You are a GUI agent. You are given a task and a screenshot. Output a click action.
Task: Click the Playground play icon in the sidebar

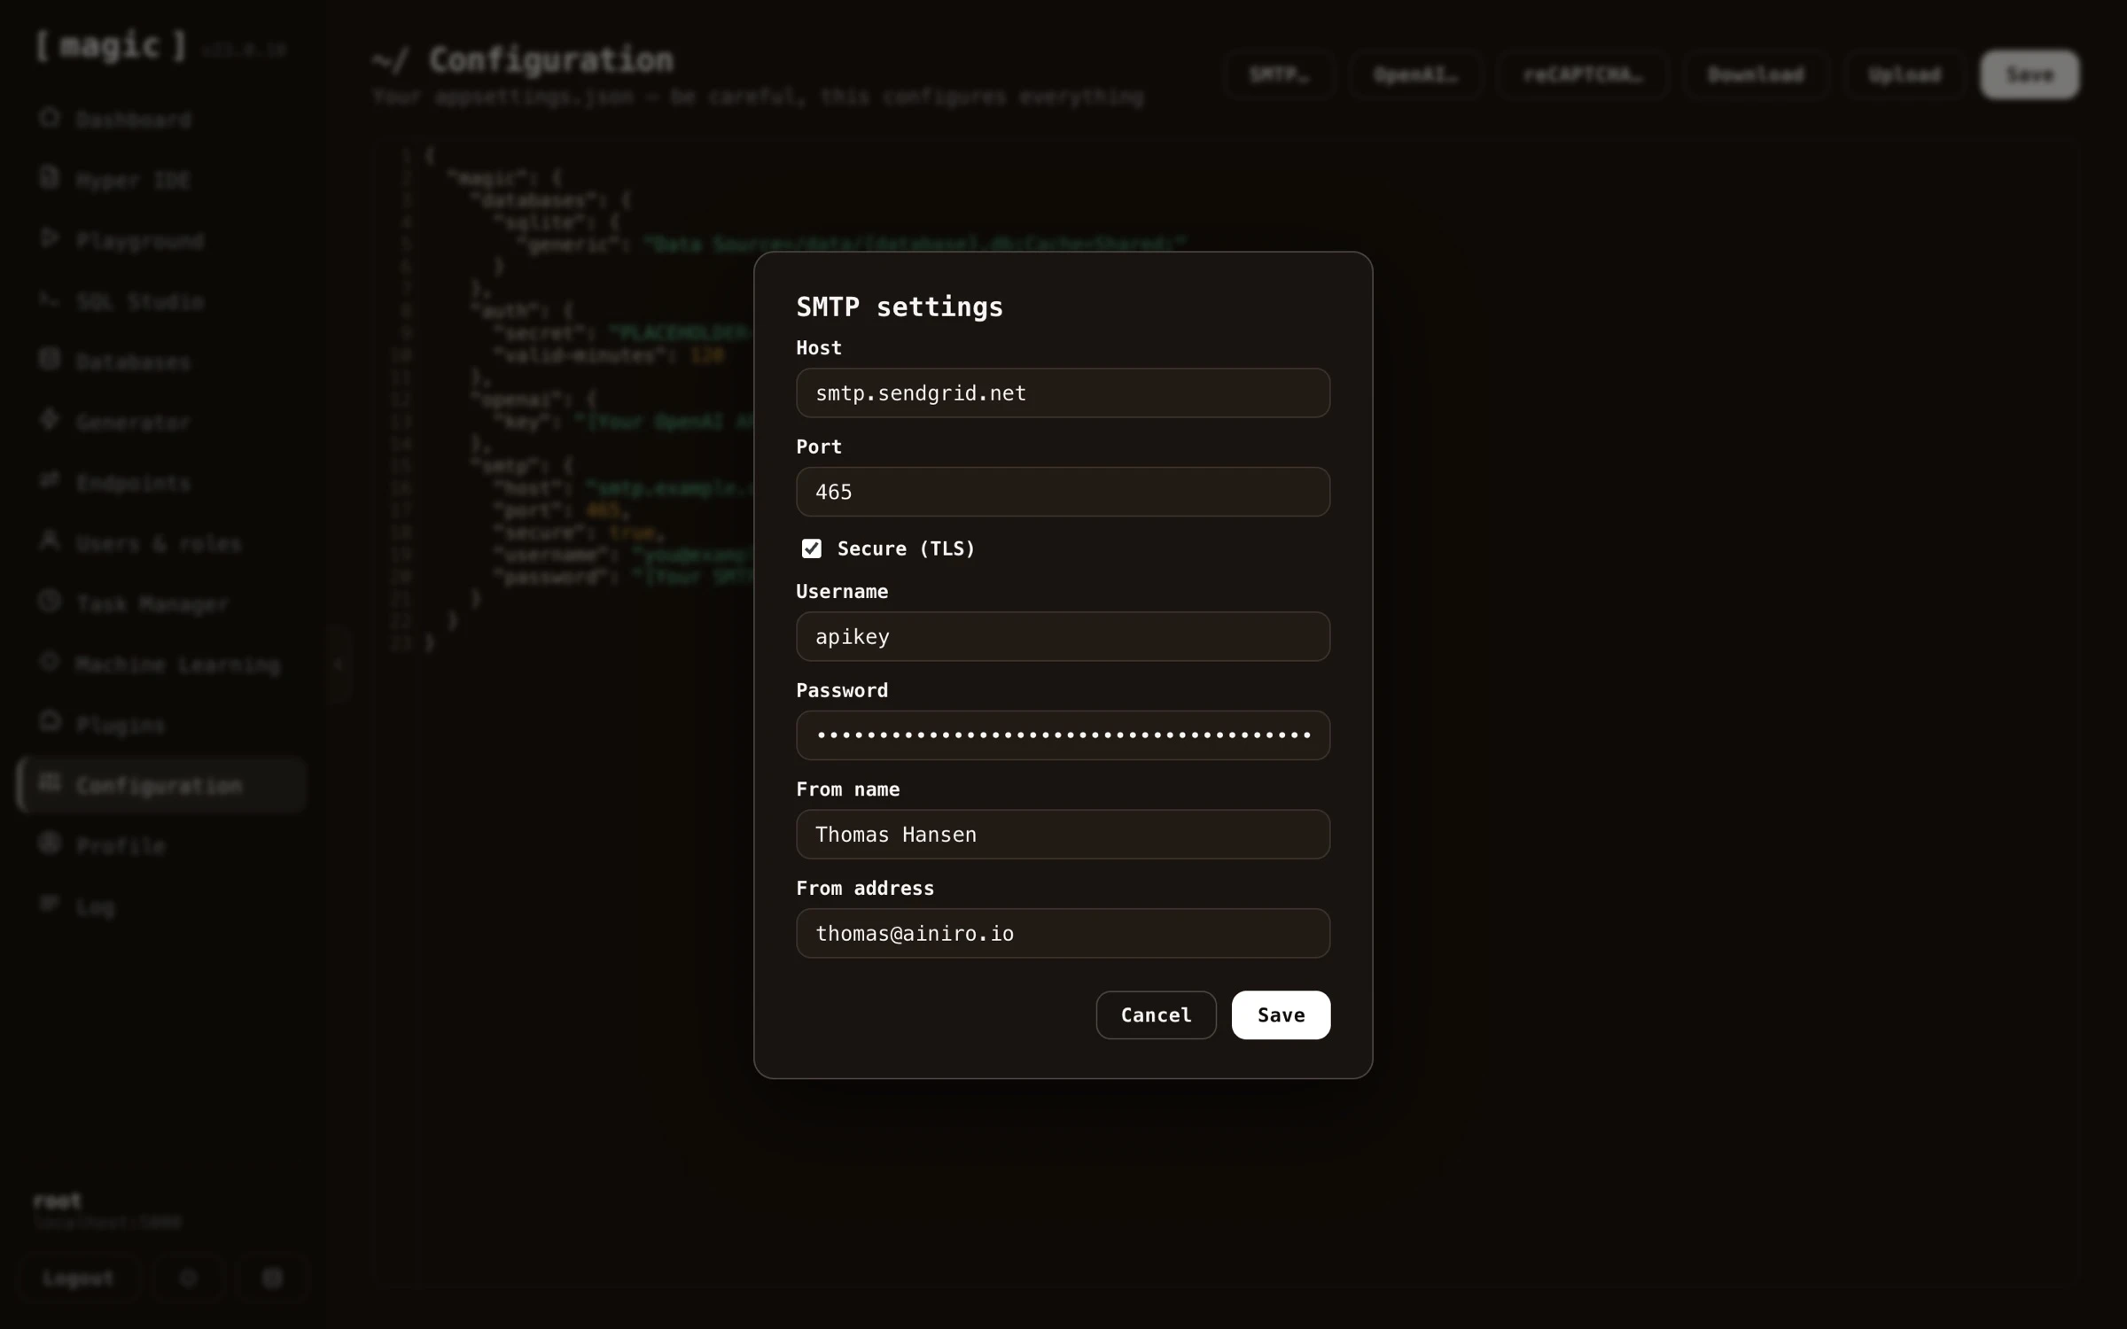pos(50,238)
